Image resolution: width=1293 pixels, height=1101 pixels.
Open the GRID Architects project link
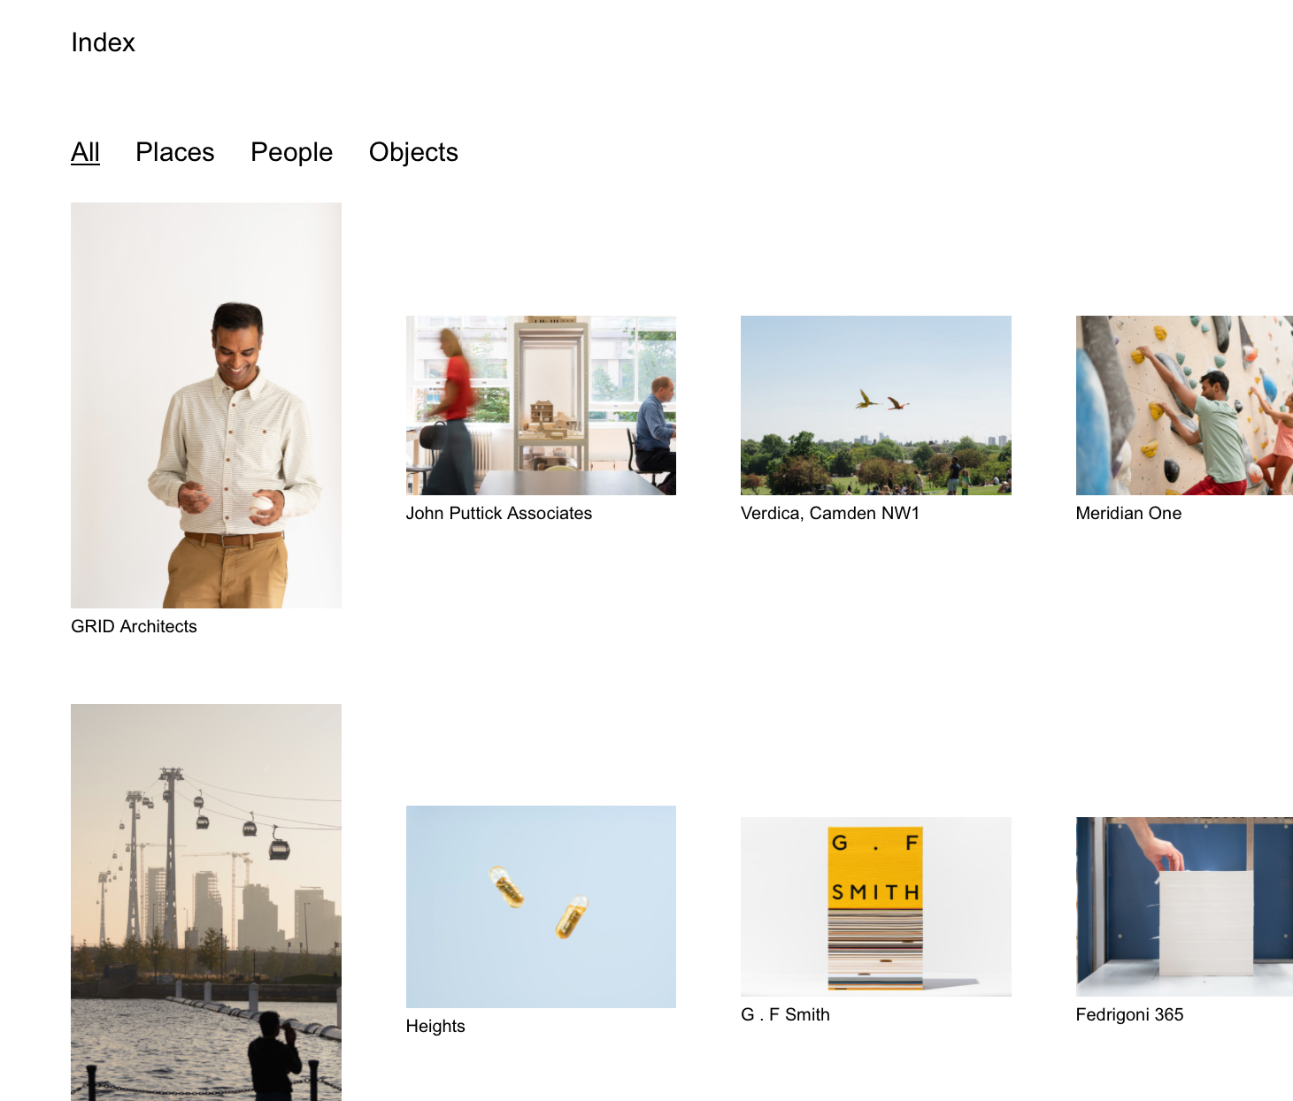pyautogui.click(x=134, y=625)
